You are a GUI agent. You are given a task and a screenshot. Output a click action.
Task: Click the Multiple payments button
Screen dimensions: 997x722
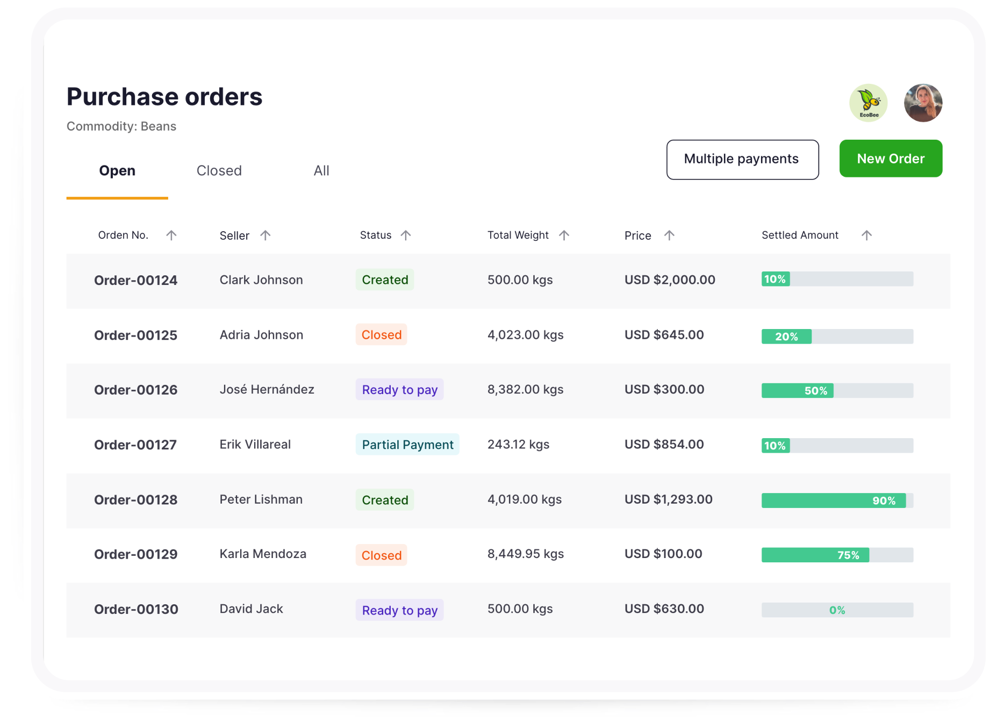(742, 159)
